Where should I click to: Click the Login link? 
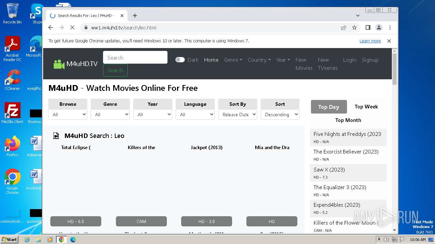(350, 60)
